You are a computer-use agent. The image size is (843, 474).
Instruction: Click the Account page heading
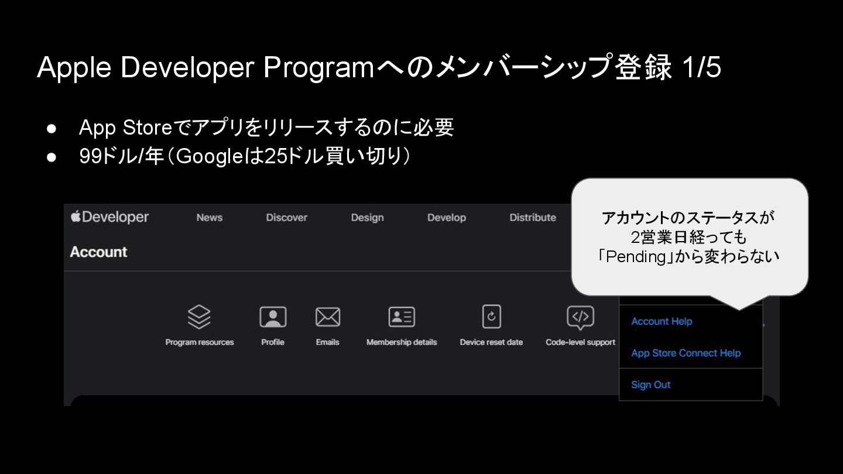point(98,252)
